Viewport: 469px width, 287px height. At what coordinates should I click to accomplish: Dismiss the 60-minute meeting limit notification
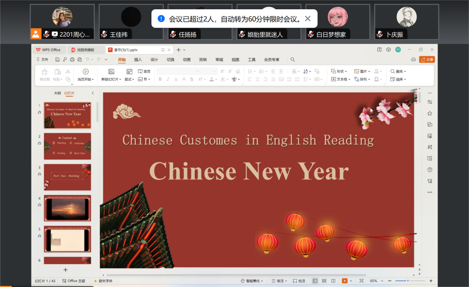click(x=308, y=18)
